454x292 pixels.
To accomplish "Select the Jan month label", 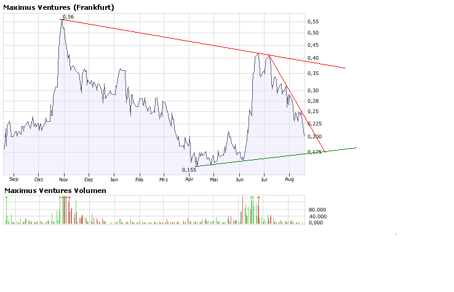I will pos(114,180).
